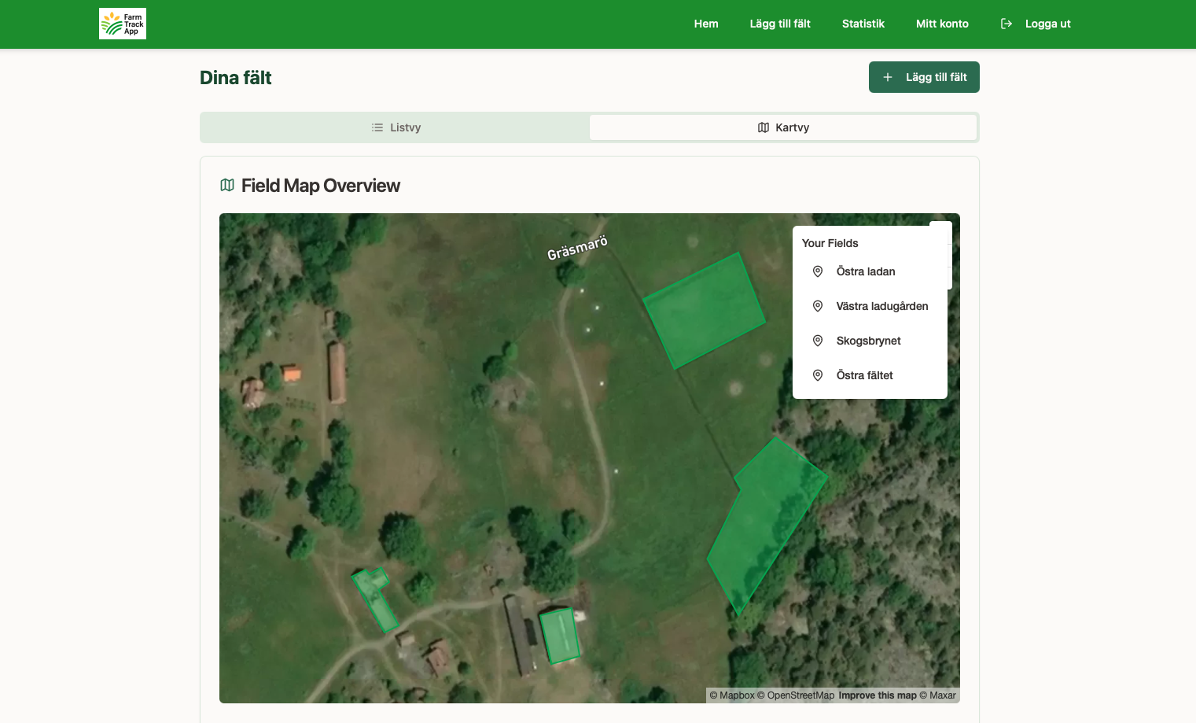This screenshot has height=723, width=1196.
Task: Click the Improve this map link
Action: [878, 695]
